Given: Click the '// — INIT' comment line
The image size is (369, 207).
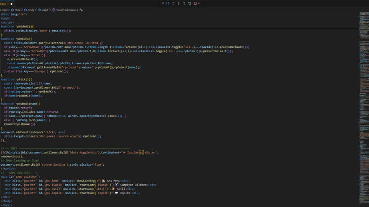Looking at the screenshot, I should point(65,149).
